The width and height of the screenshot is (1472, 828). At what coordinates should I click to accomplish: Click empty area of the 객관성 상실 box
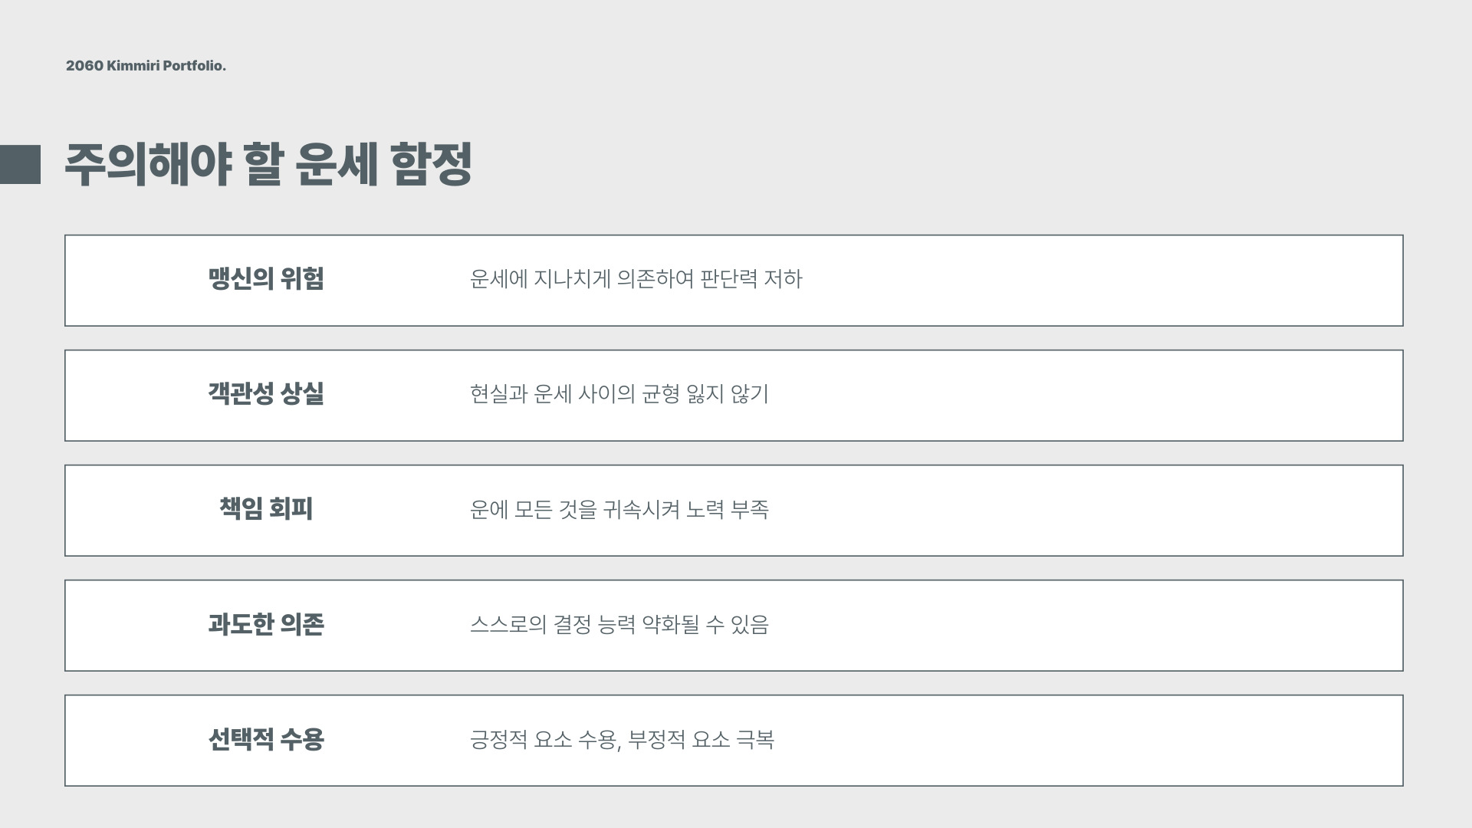1096,396
